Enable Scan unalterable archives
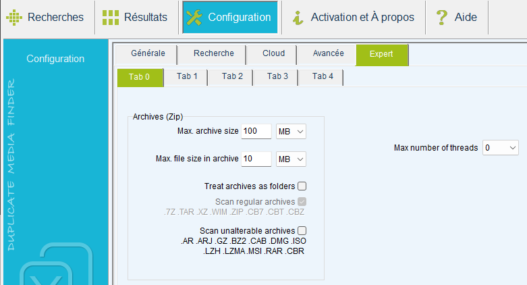This screenshot has height=285, width=527. (x=302, y=230)
